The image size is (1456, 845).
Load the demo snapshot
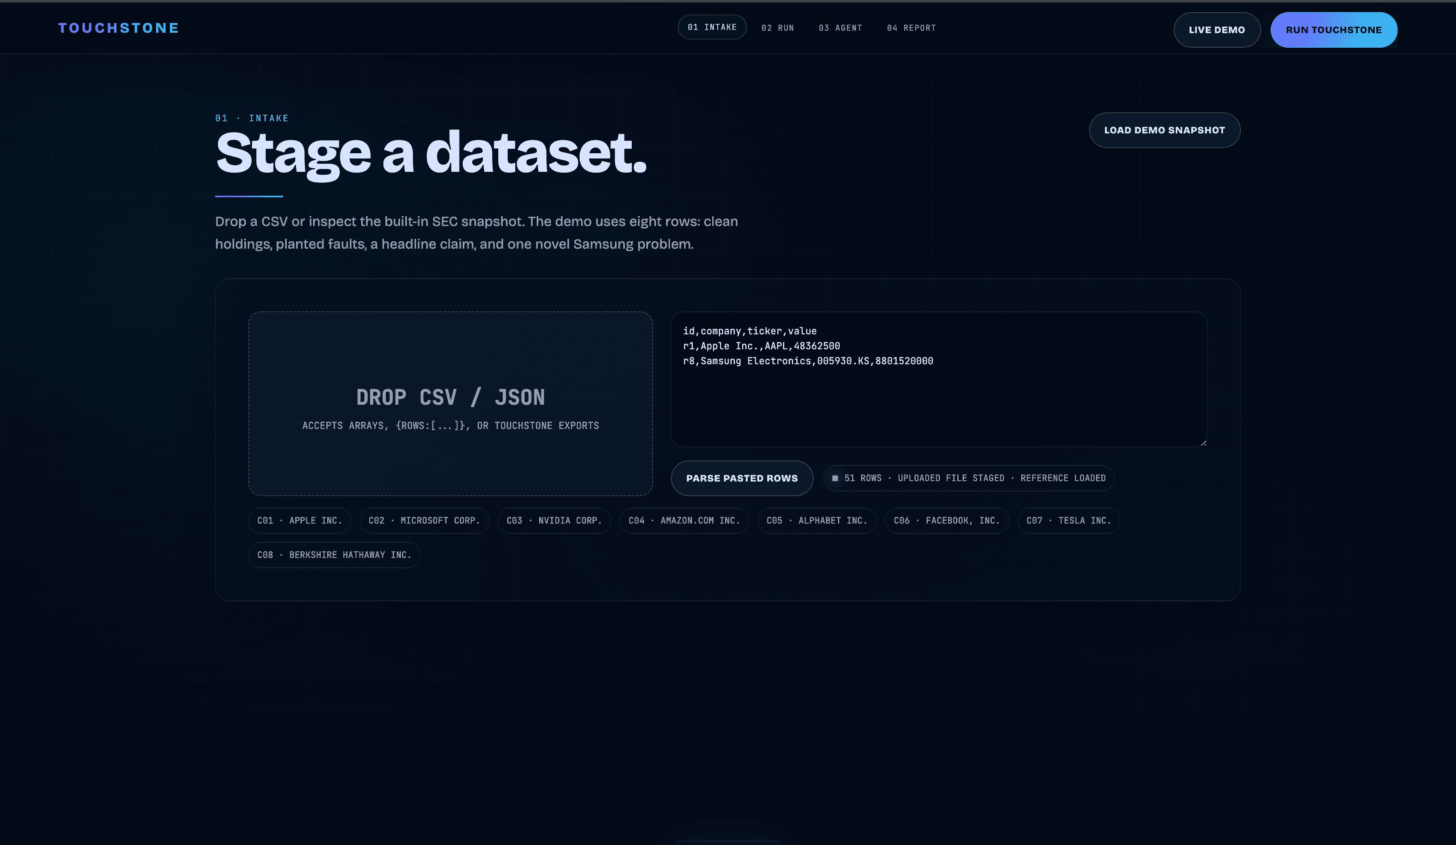[x=1164, y=131]
